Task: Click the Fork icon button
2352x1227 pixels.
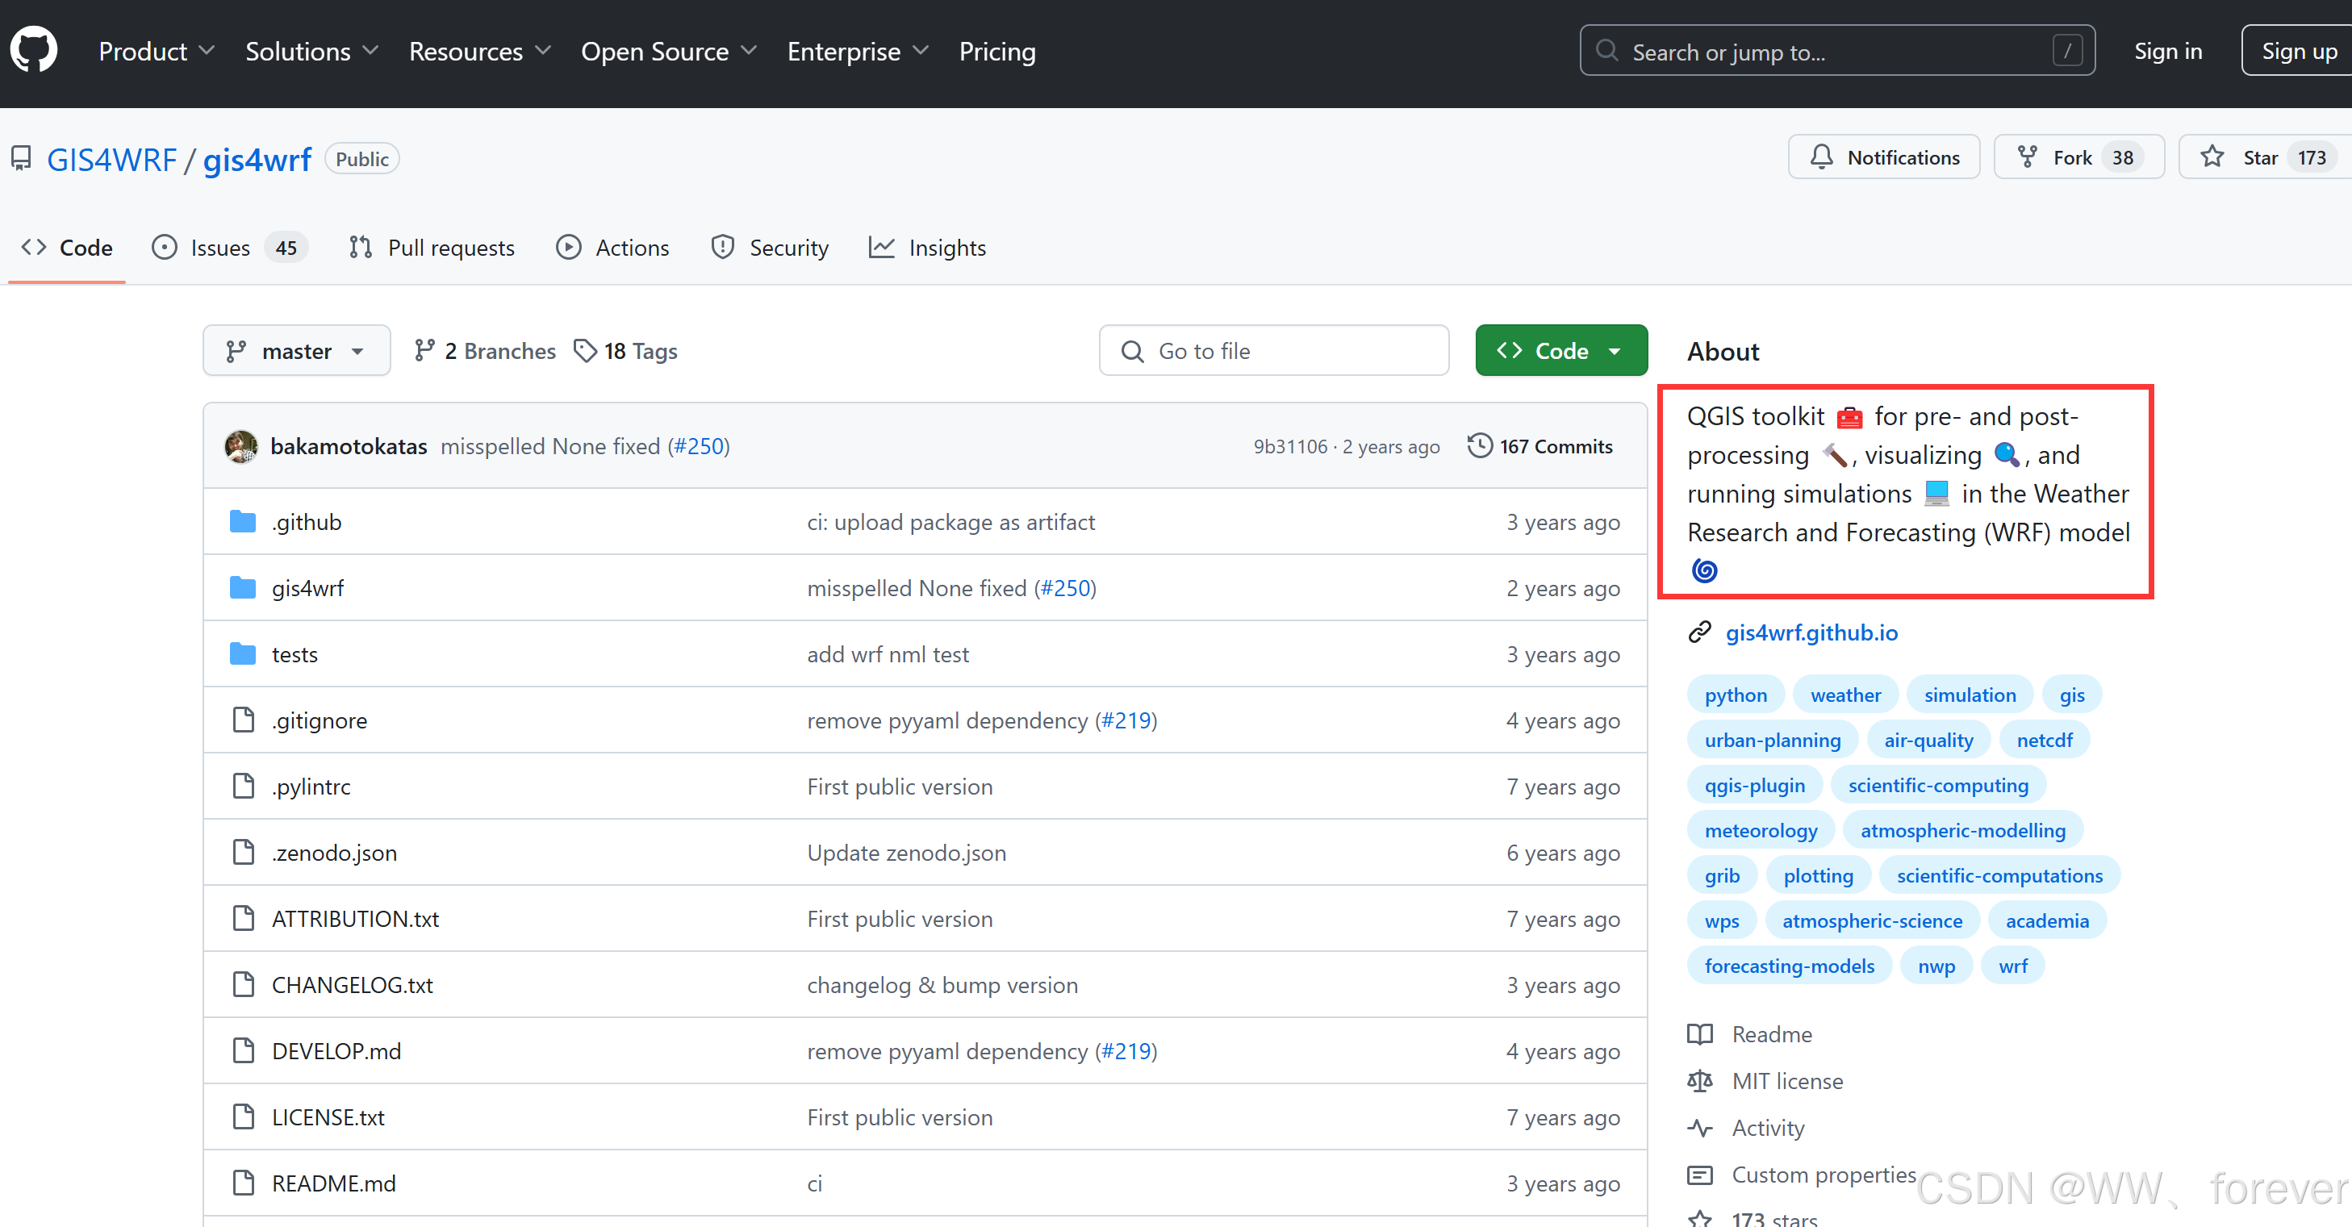Action: pos(2027,157)
